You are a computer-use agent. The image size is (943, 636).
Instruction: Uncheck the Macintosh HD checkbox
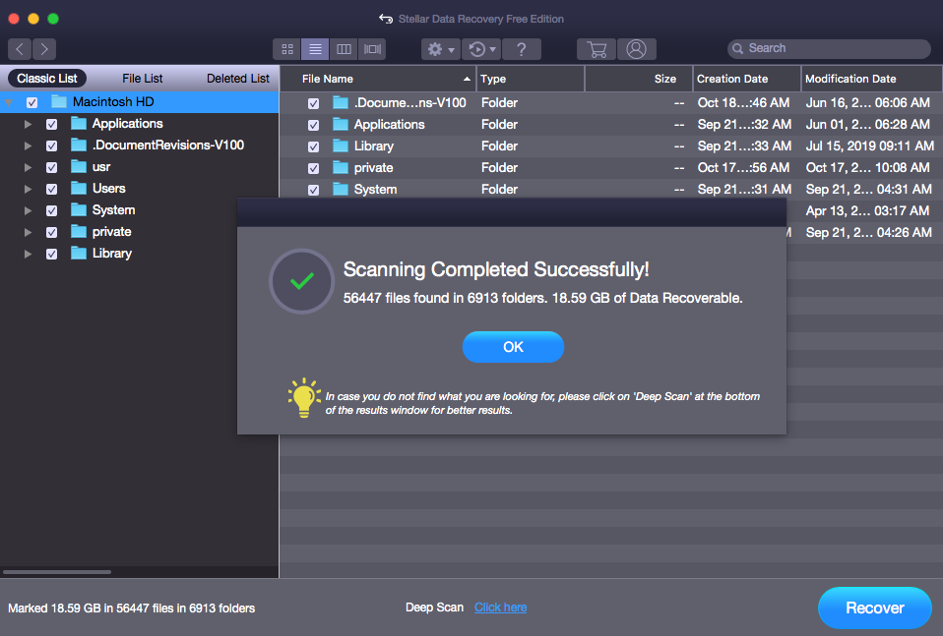click(x=31, y=102)
